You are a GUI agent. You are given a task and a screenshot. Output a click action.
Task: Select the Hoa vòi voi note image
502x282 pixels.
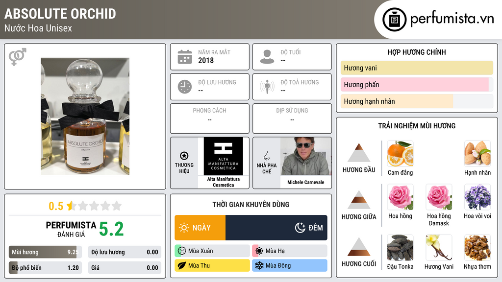[x=477, y=197]
